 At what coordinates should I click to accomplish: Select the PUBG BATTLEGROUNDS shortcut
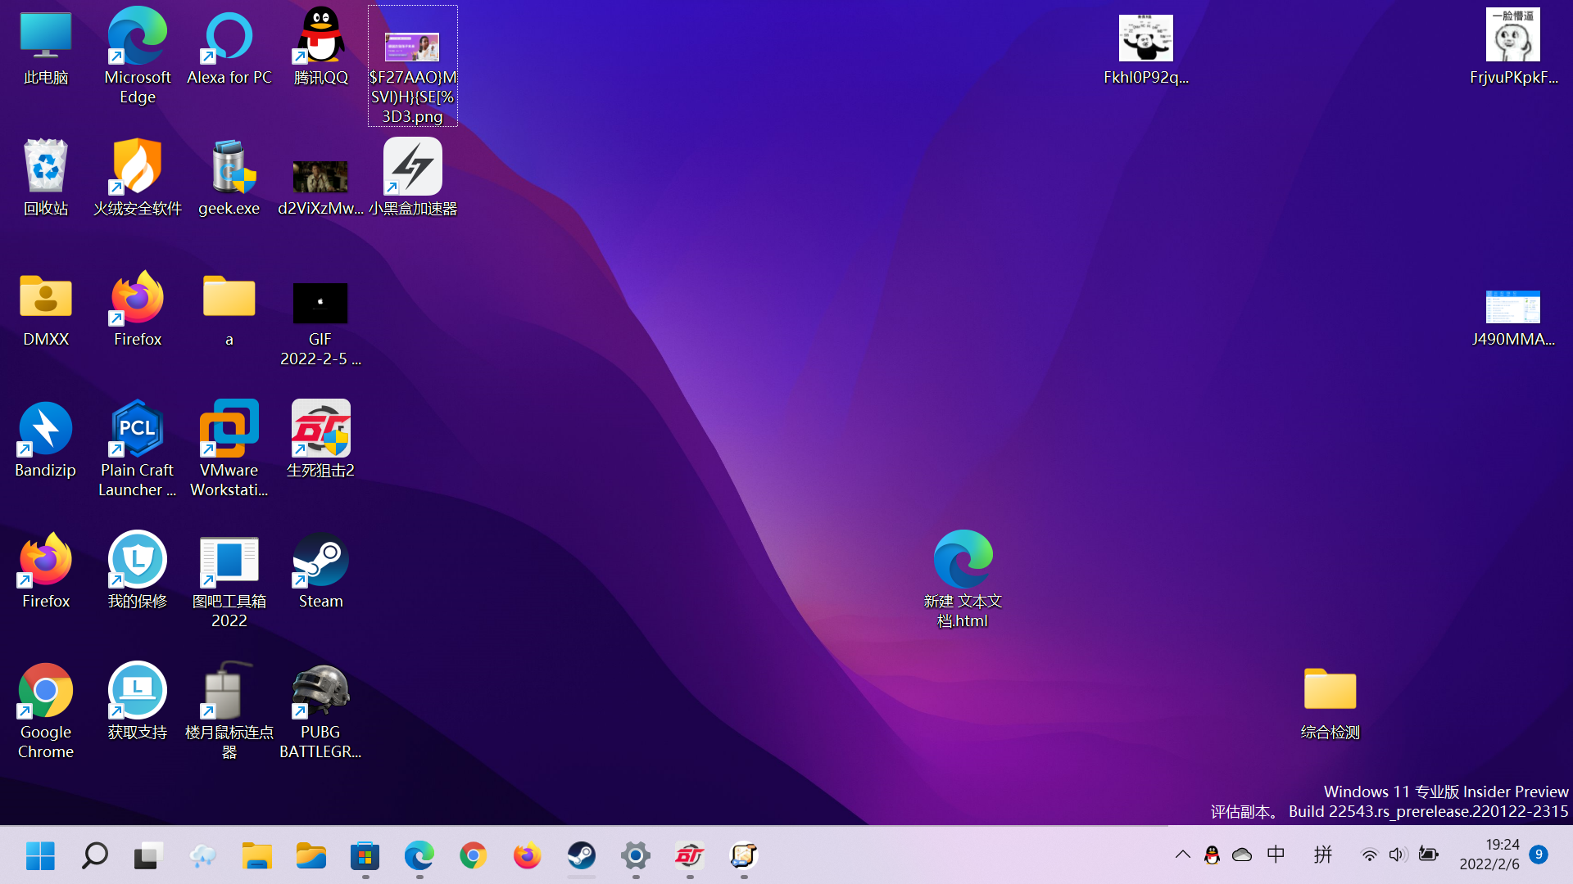(x=321, y=711)
